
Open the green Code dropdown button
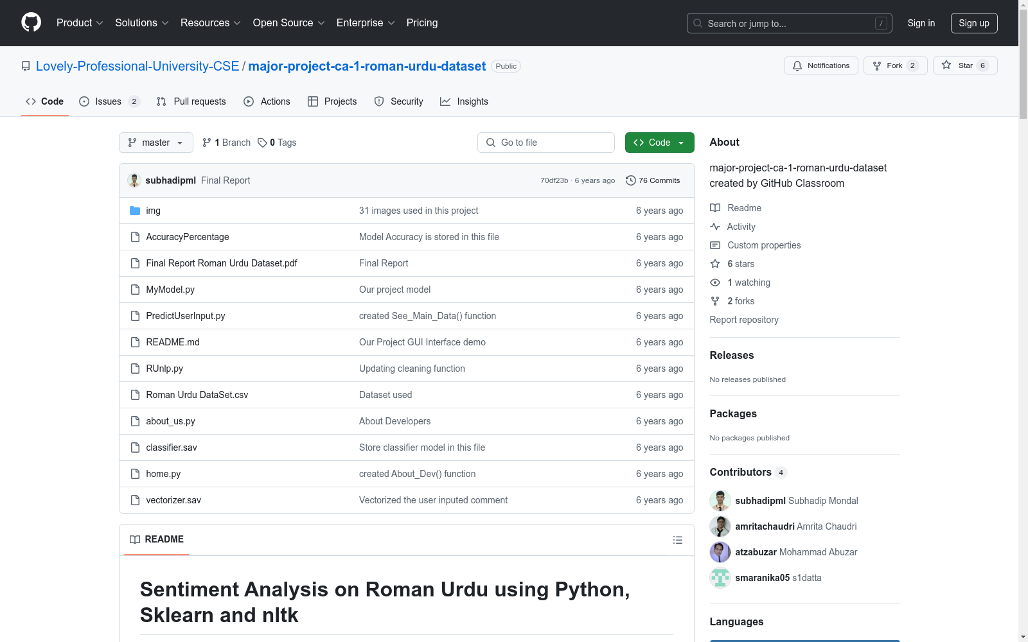[659, 143]
